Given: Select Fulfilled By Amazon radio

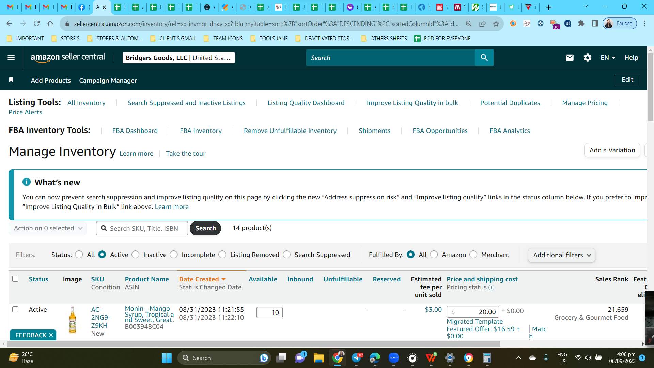Looking at the screenshot, I should (x=434, y=255).
